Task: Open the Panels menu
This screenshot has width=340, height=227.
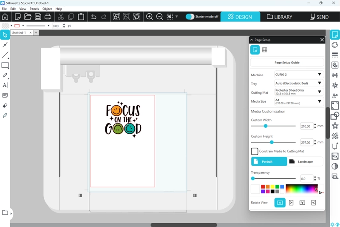Action: click(34, 9)
